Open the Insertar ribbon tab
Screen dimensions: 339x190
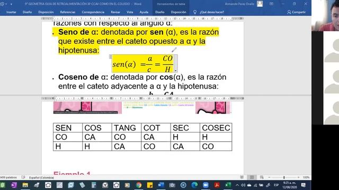(x=11, y=12)
